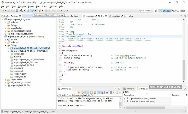Maximize the Console panel
Image resolution: width=188 pixels, height=114 pixels.
pyautogui.click(x=119, y=88)
